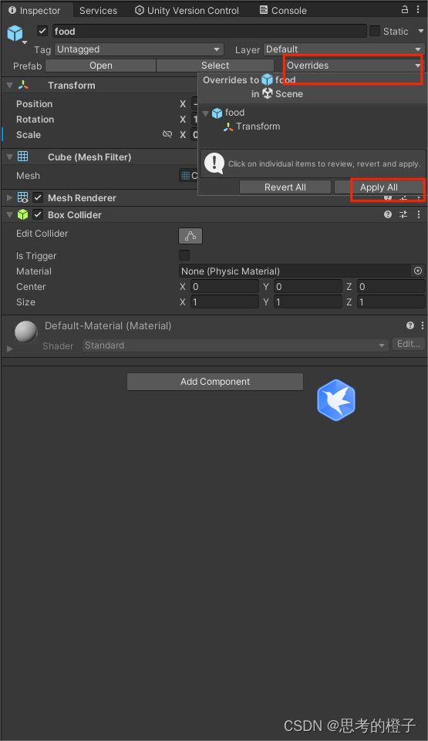Click the Revert All button
This screenshot has width=428, height=741.
point(285,187)
